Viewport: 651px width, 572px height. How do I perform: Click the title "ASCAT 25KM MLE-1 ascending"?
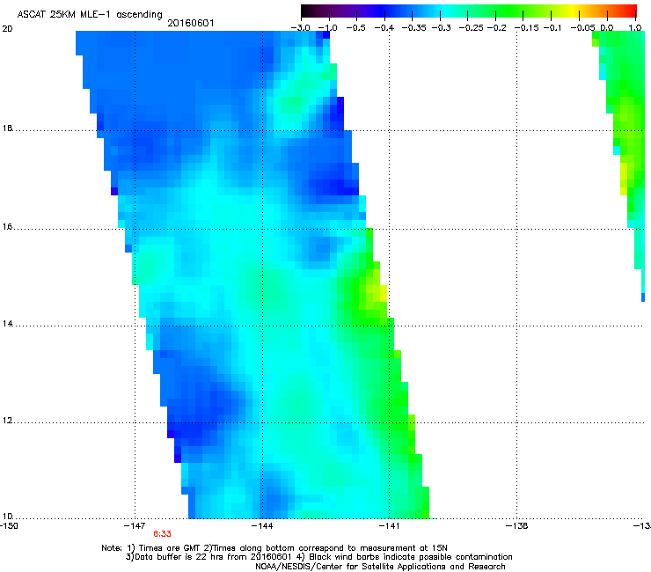point(90,14)
